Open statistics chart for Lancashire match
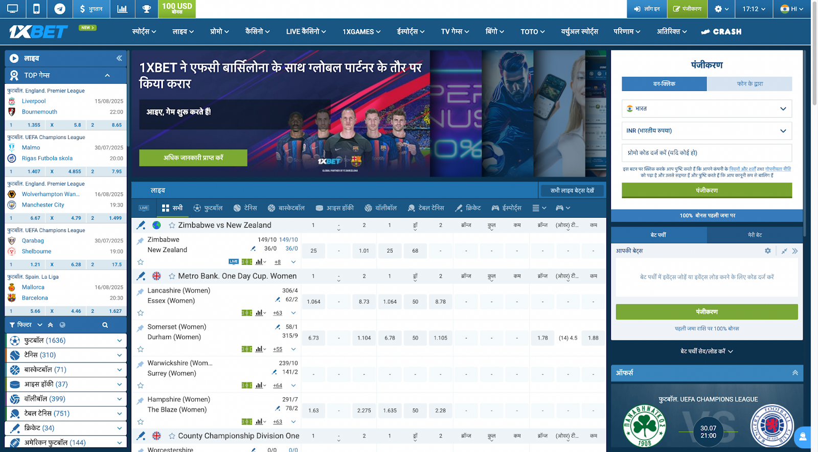 click(x=261, y=313)
